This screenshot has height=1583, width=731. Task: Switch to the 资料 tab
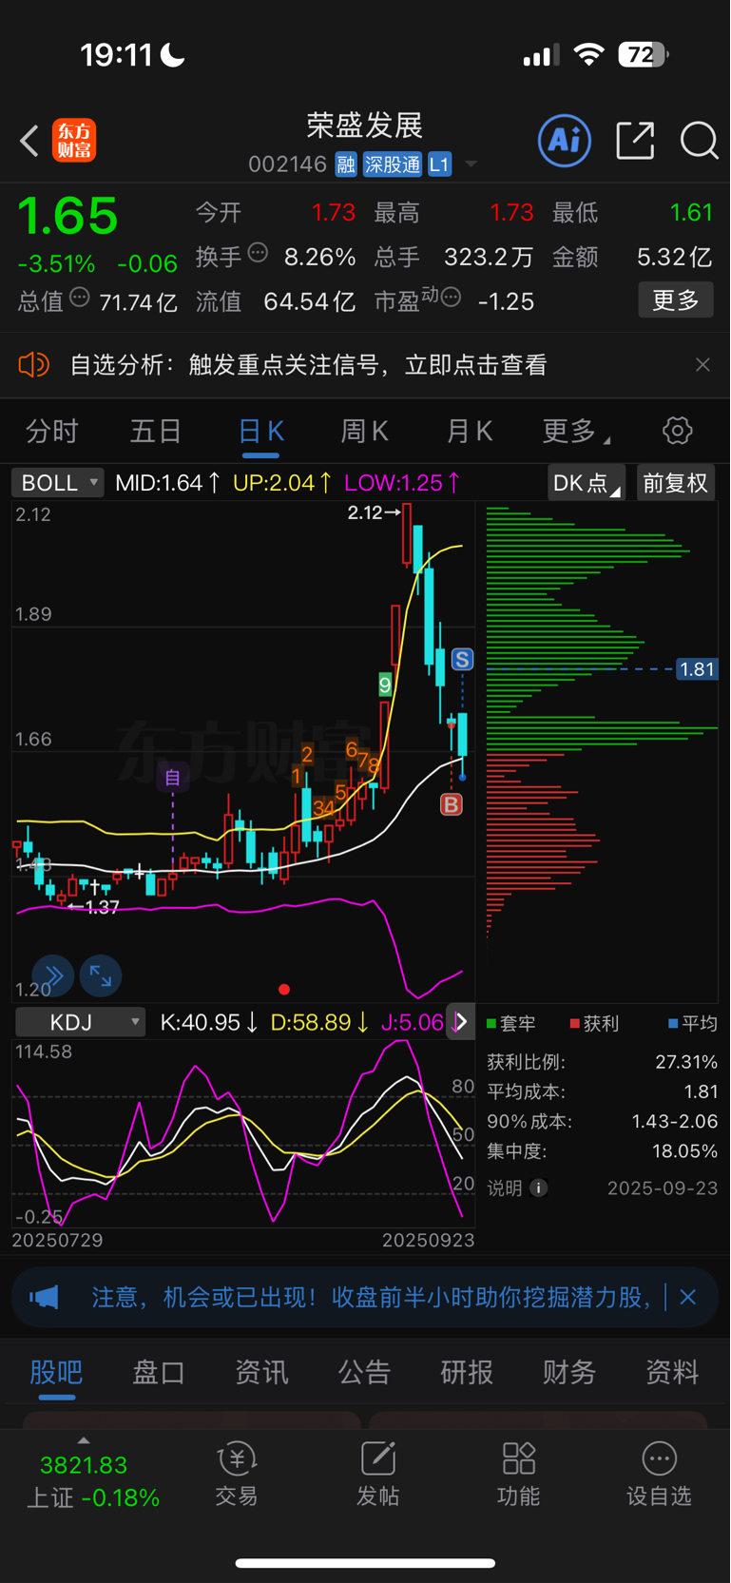click(x=672, y=1372)
